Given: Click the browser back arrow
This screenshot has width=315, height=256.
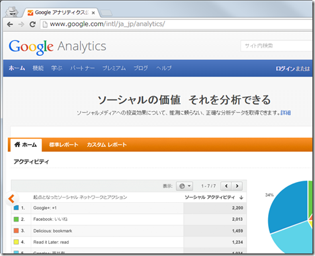Looking at the screenshot, I should pos(10,24).
